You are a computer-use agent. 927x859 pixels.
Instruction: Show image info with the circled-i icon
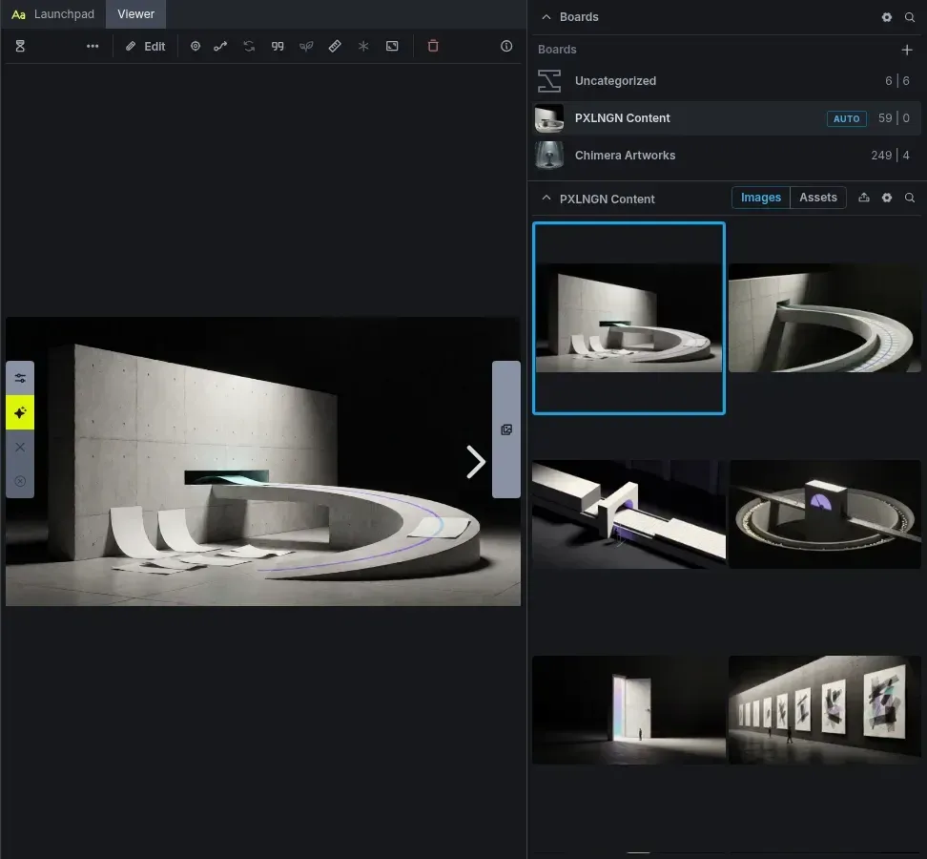[x=506, y=46]
